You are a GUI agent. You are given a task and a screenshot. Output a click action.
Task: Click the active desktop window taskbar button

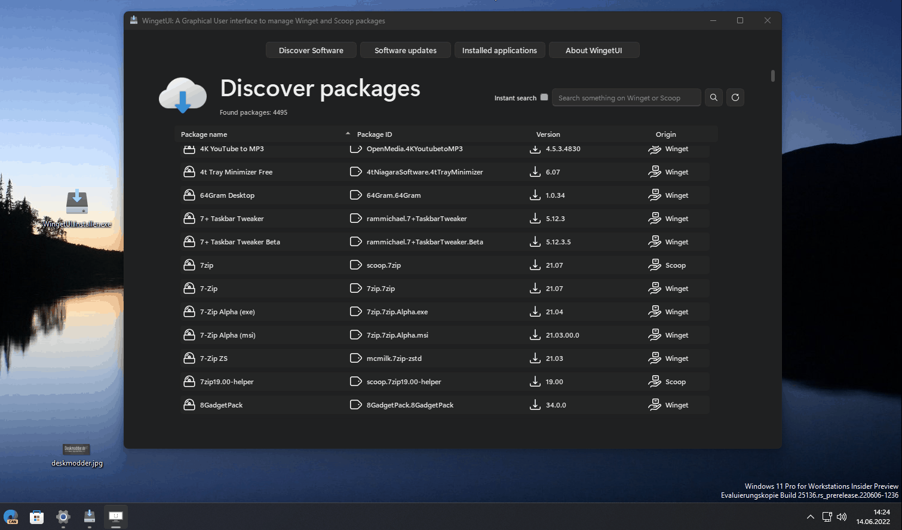point(116,517)
